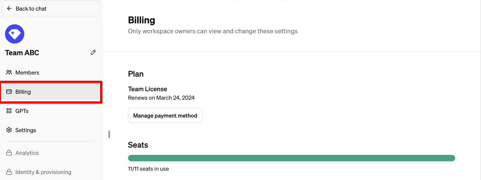Click the gear icon beside Settings
The width and height of the screenshot is (481, 180).
point(9,130)
